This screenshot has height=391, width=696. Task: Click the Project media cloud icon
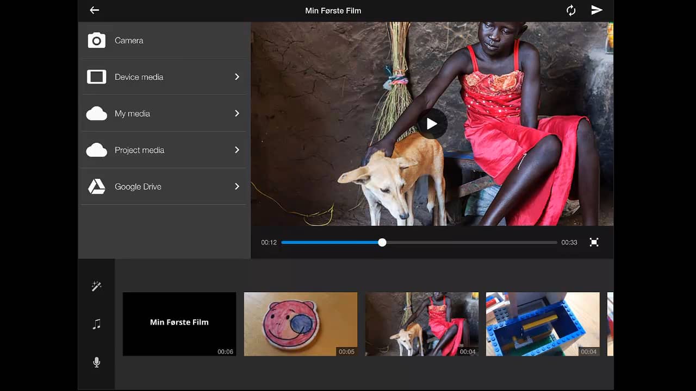[97, 150]
